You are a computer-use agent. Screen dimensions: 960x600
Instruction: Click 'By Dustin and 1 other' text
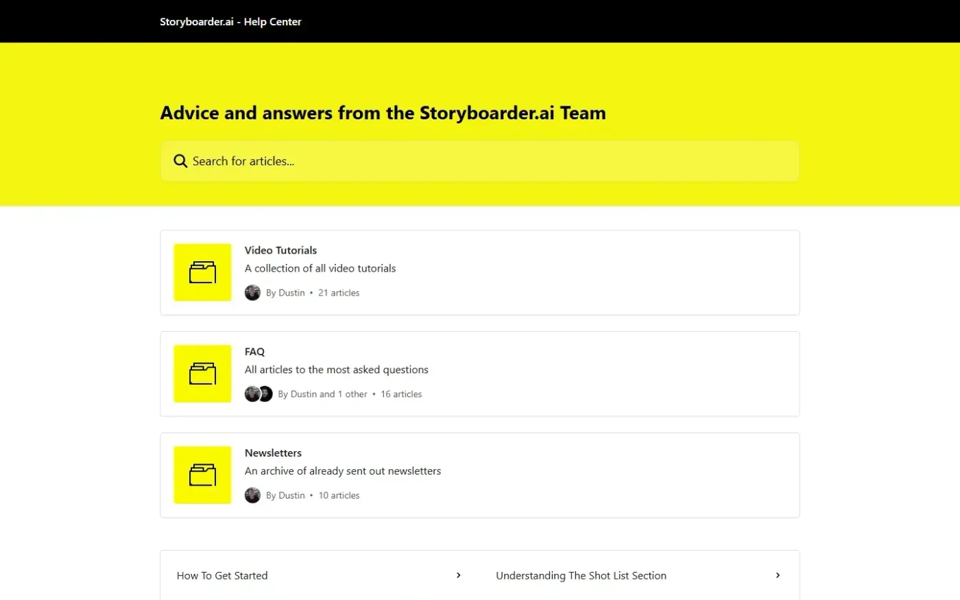pyautogui.click(x=322, y=394)
